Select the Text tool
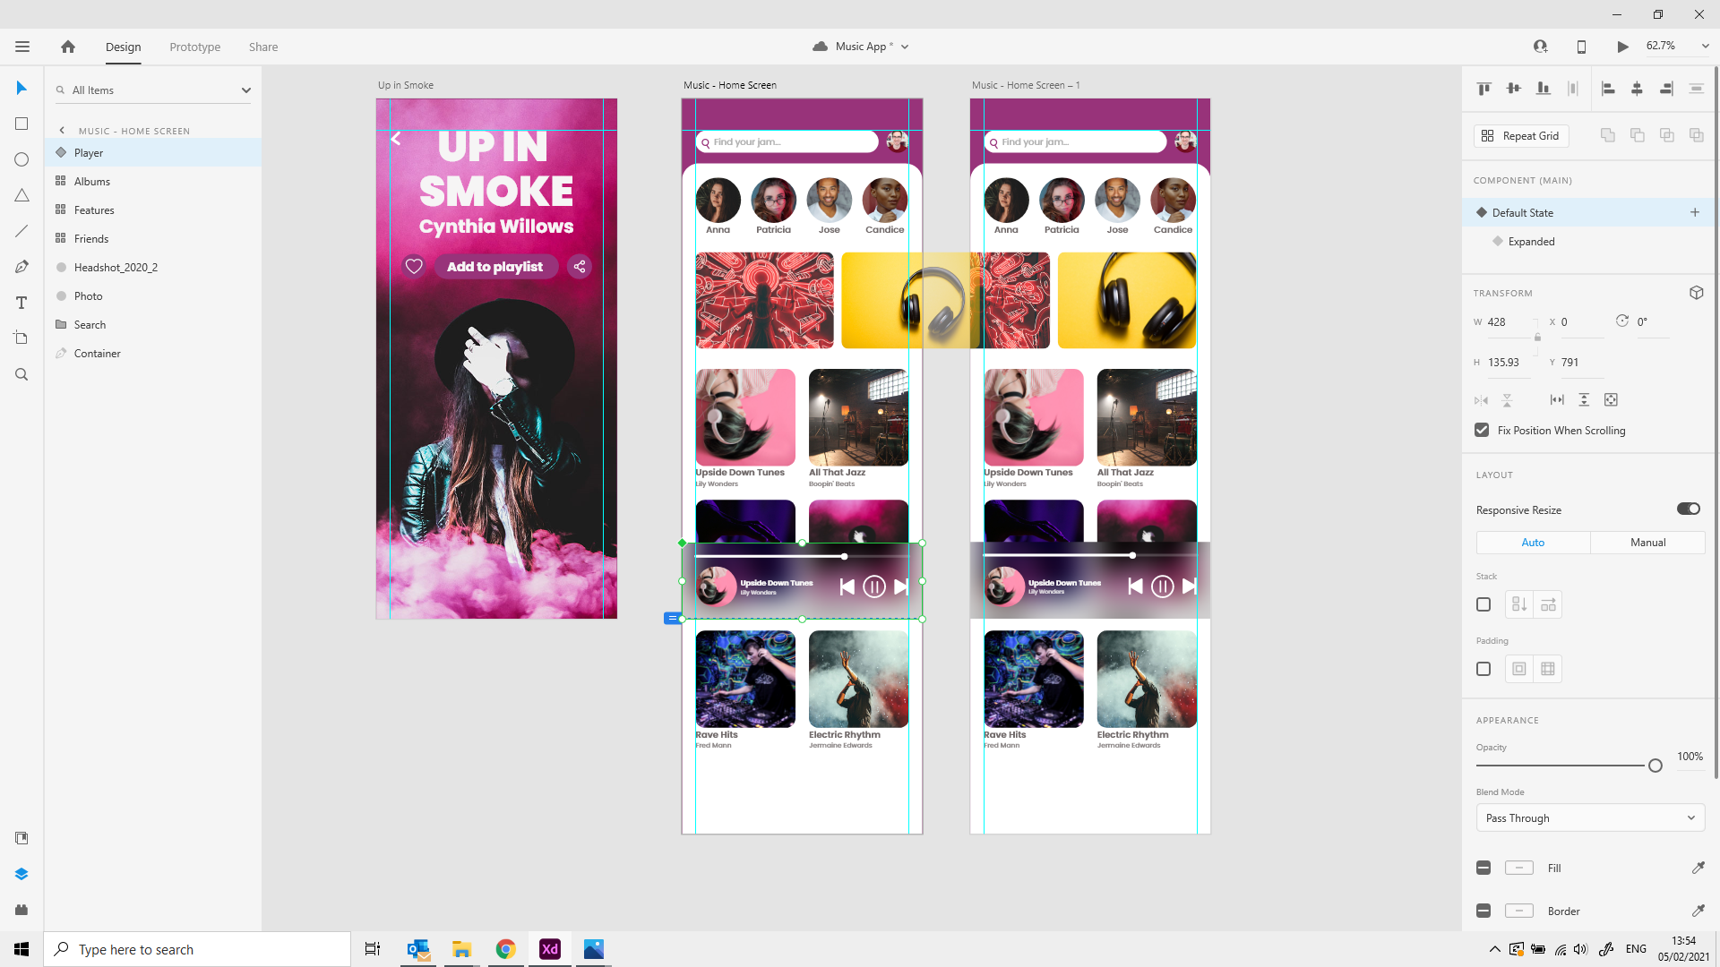The image size is (1720, 967). [x=21, y=303]
